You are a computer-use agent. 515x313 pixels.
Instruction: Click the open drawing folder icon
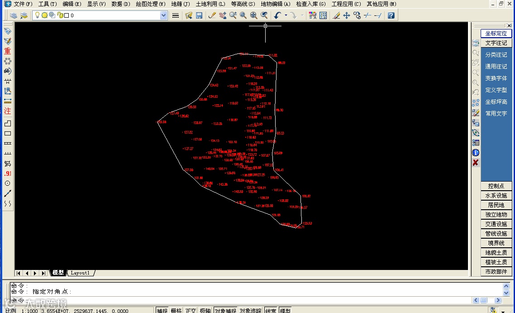coord(189,15)
